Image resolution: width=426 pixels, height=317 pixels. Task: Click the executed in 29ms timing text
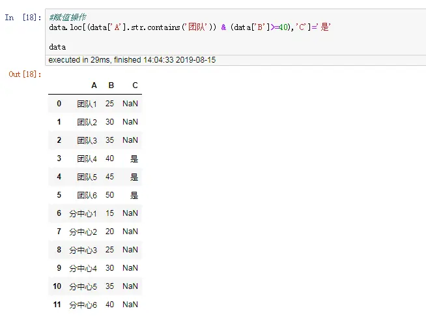(x=132, y=60)
